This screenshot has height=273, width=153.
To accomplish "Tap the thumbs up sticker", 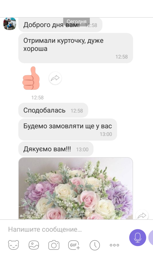I will 31,78.
